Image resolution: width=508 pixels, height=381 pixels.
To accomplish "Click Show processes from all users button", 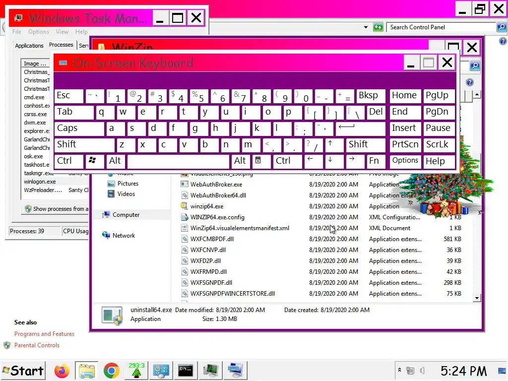I will [x=56, y=209].
